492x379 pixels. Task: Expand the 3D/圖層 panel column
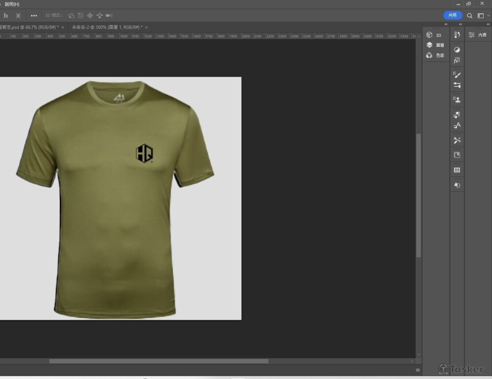[446, 24]
